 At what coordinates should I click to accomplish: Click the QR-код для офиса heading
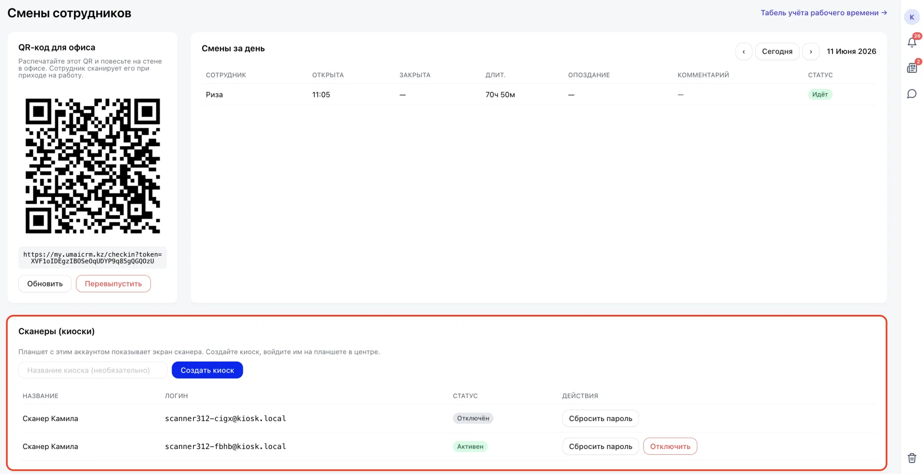coord(57,48)
